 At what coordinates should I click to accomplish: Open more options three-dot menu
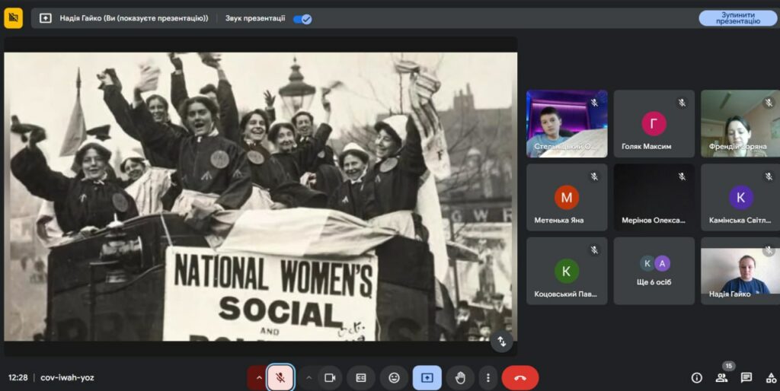pyautogui.click(x=487, y=377)
